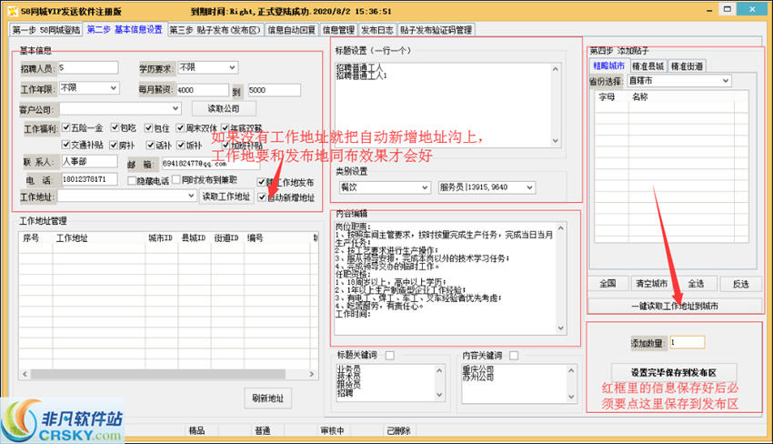Click down arrow of 标题关键词 list scrollbar
Viewport: 773px width, 444px height.
(x=439, y=395)
